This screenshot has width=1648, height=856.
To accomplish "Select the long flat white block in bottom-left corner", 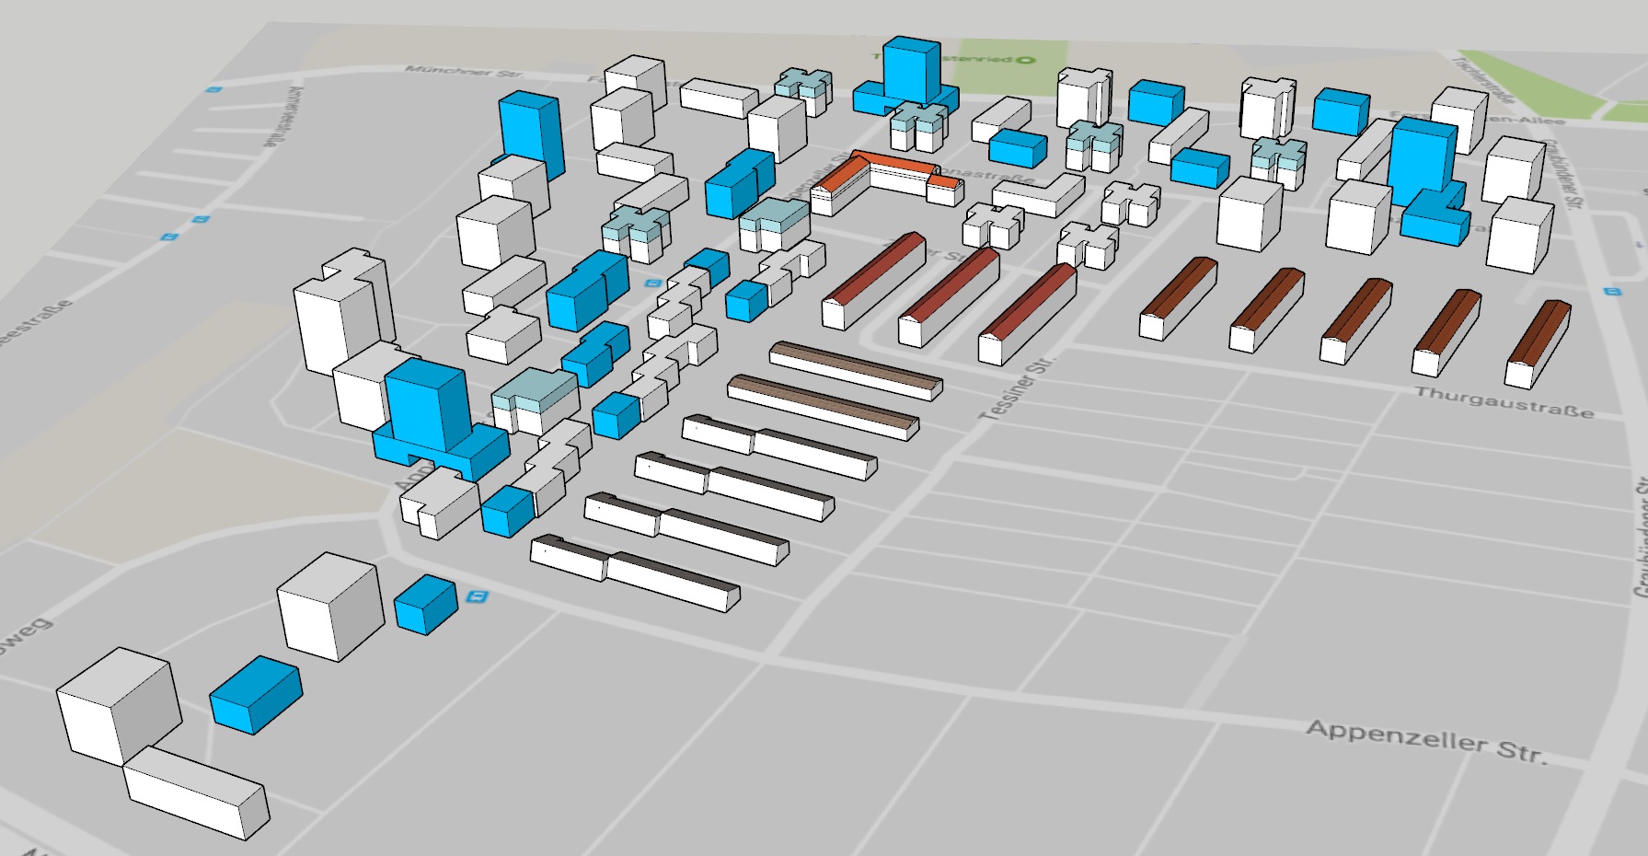I will coord(197,792).
